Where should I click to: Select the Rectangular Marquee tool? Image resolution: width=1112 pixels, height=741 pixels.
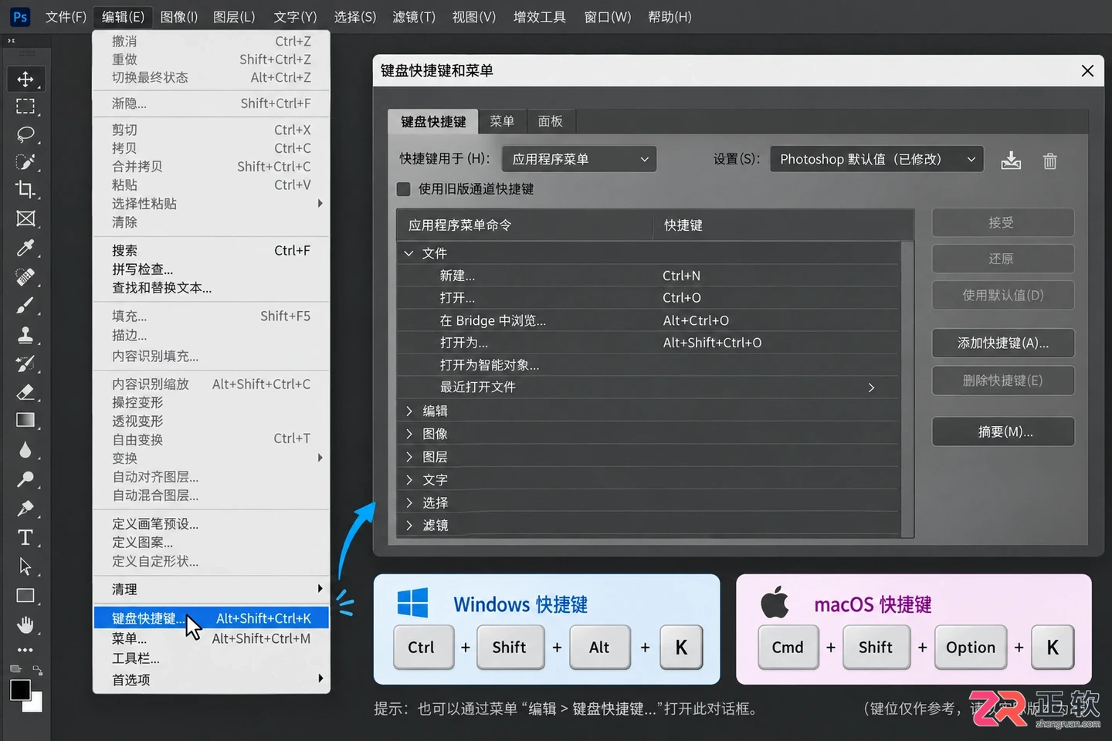tap(25, 107)
